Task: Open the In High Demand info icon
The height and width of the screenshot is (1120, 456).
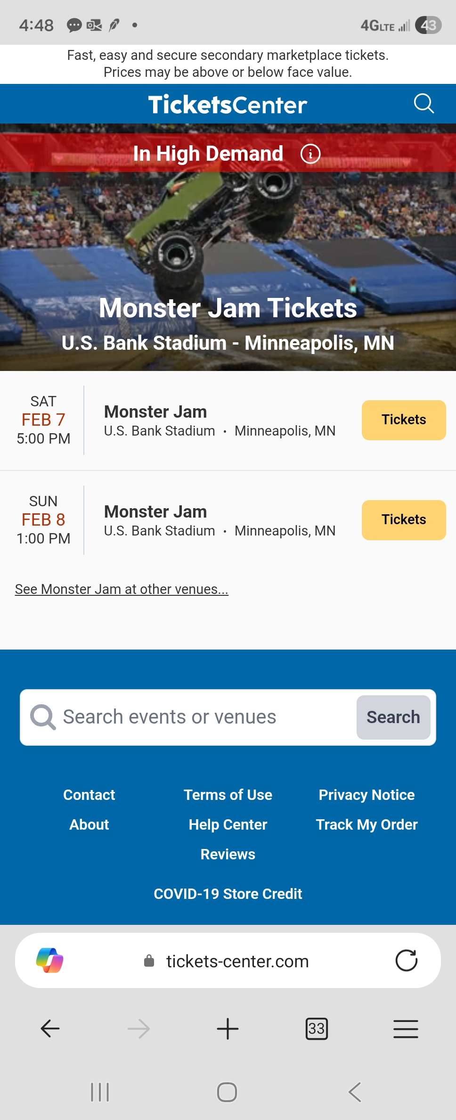Action: pyautogui.click(x=310, y=154)
